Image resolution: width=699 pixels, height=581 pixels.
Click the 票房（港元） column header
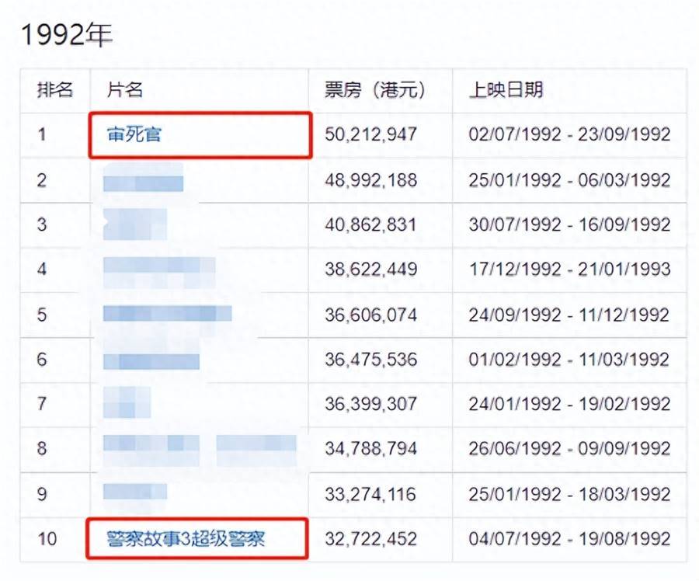click(x=375, y=90)
